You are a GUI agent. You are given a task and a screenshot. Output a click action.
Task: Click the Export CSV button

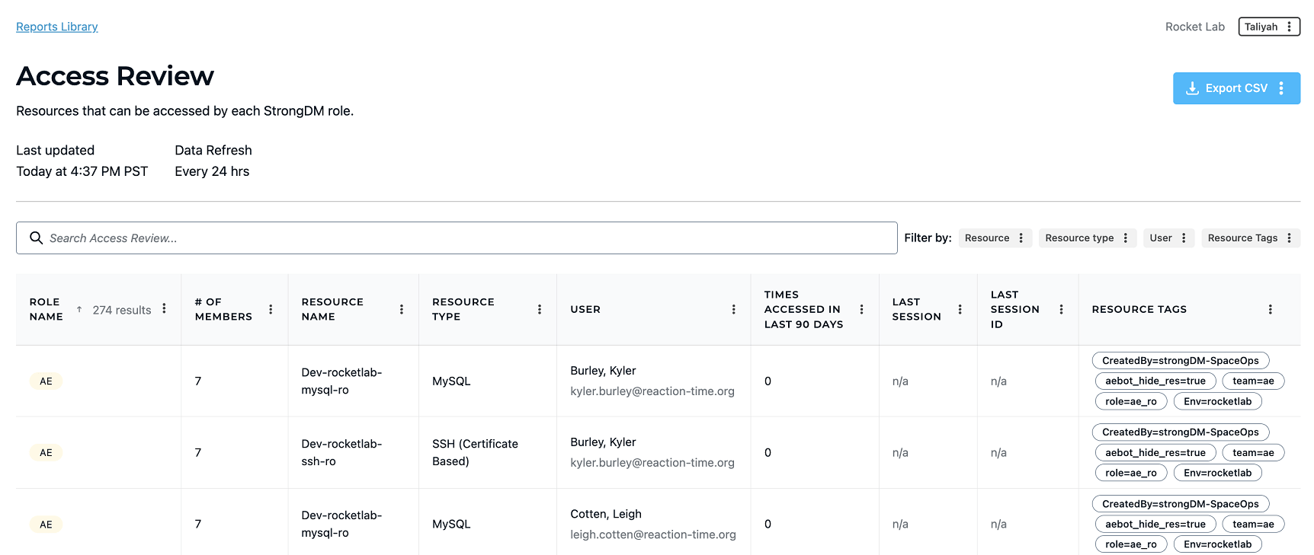click(1226, 88)
